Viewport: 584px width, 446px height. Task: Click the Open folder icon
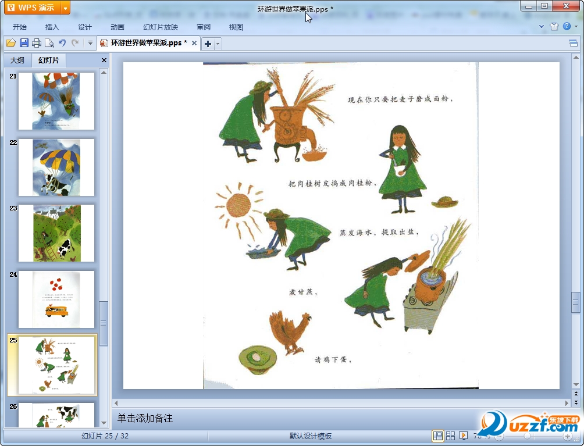pyautogui.click(x=11, y=43)
